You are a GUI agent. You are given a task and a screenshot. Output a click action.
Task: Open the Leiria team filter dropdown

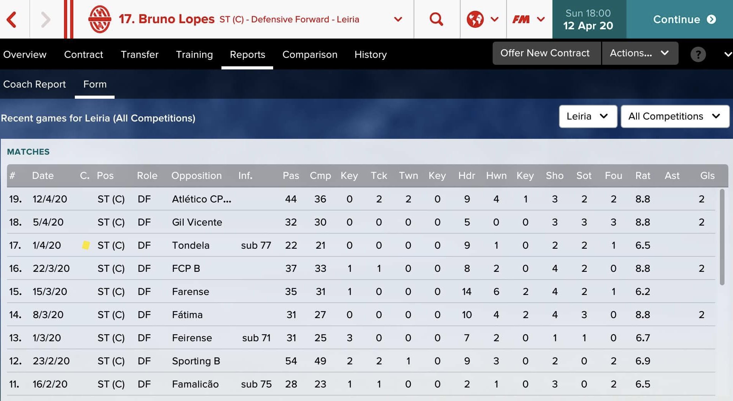point(588,116)
